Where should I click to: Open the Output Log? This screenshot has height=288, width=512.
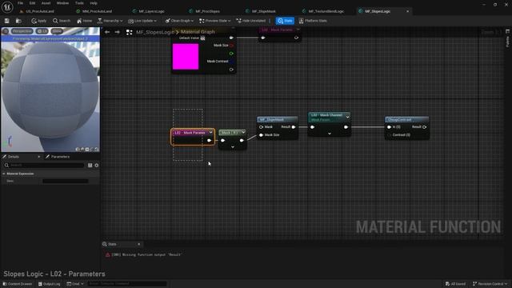click(x=49, y=284)
